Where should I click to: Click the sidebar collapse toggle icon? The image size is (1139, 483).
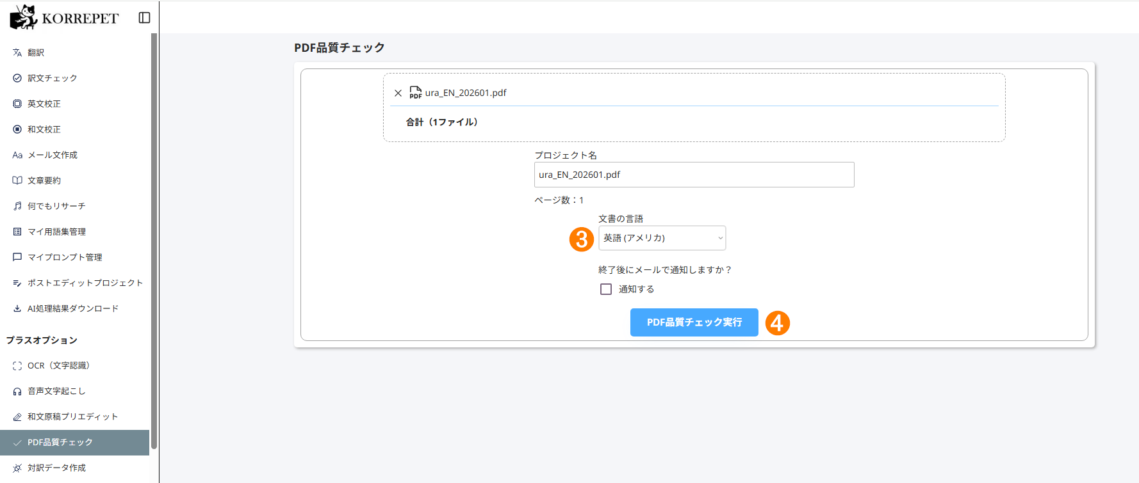pos(144,18)
